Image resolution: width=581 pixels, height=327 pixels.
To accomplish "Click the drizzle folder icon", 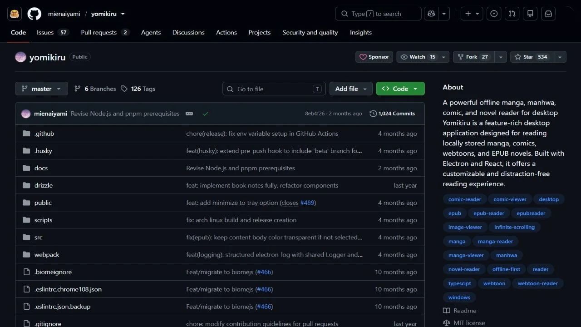I will pyautogui.click(x=26, y=185).
